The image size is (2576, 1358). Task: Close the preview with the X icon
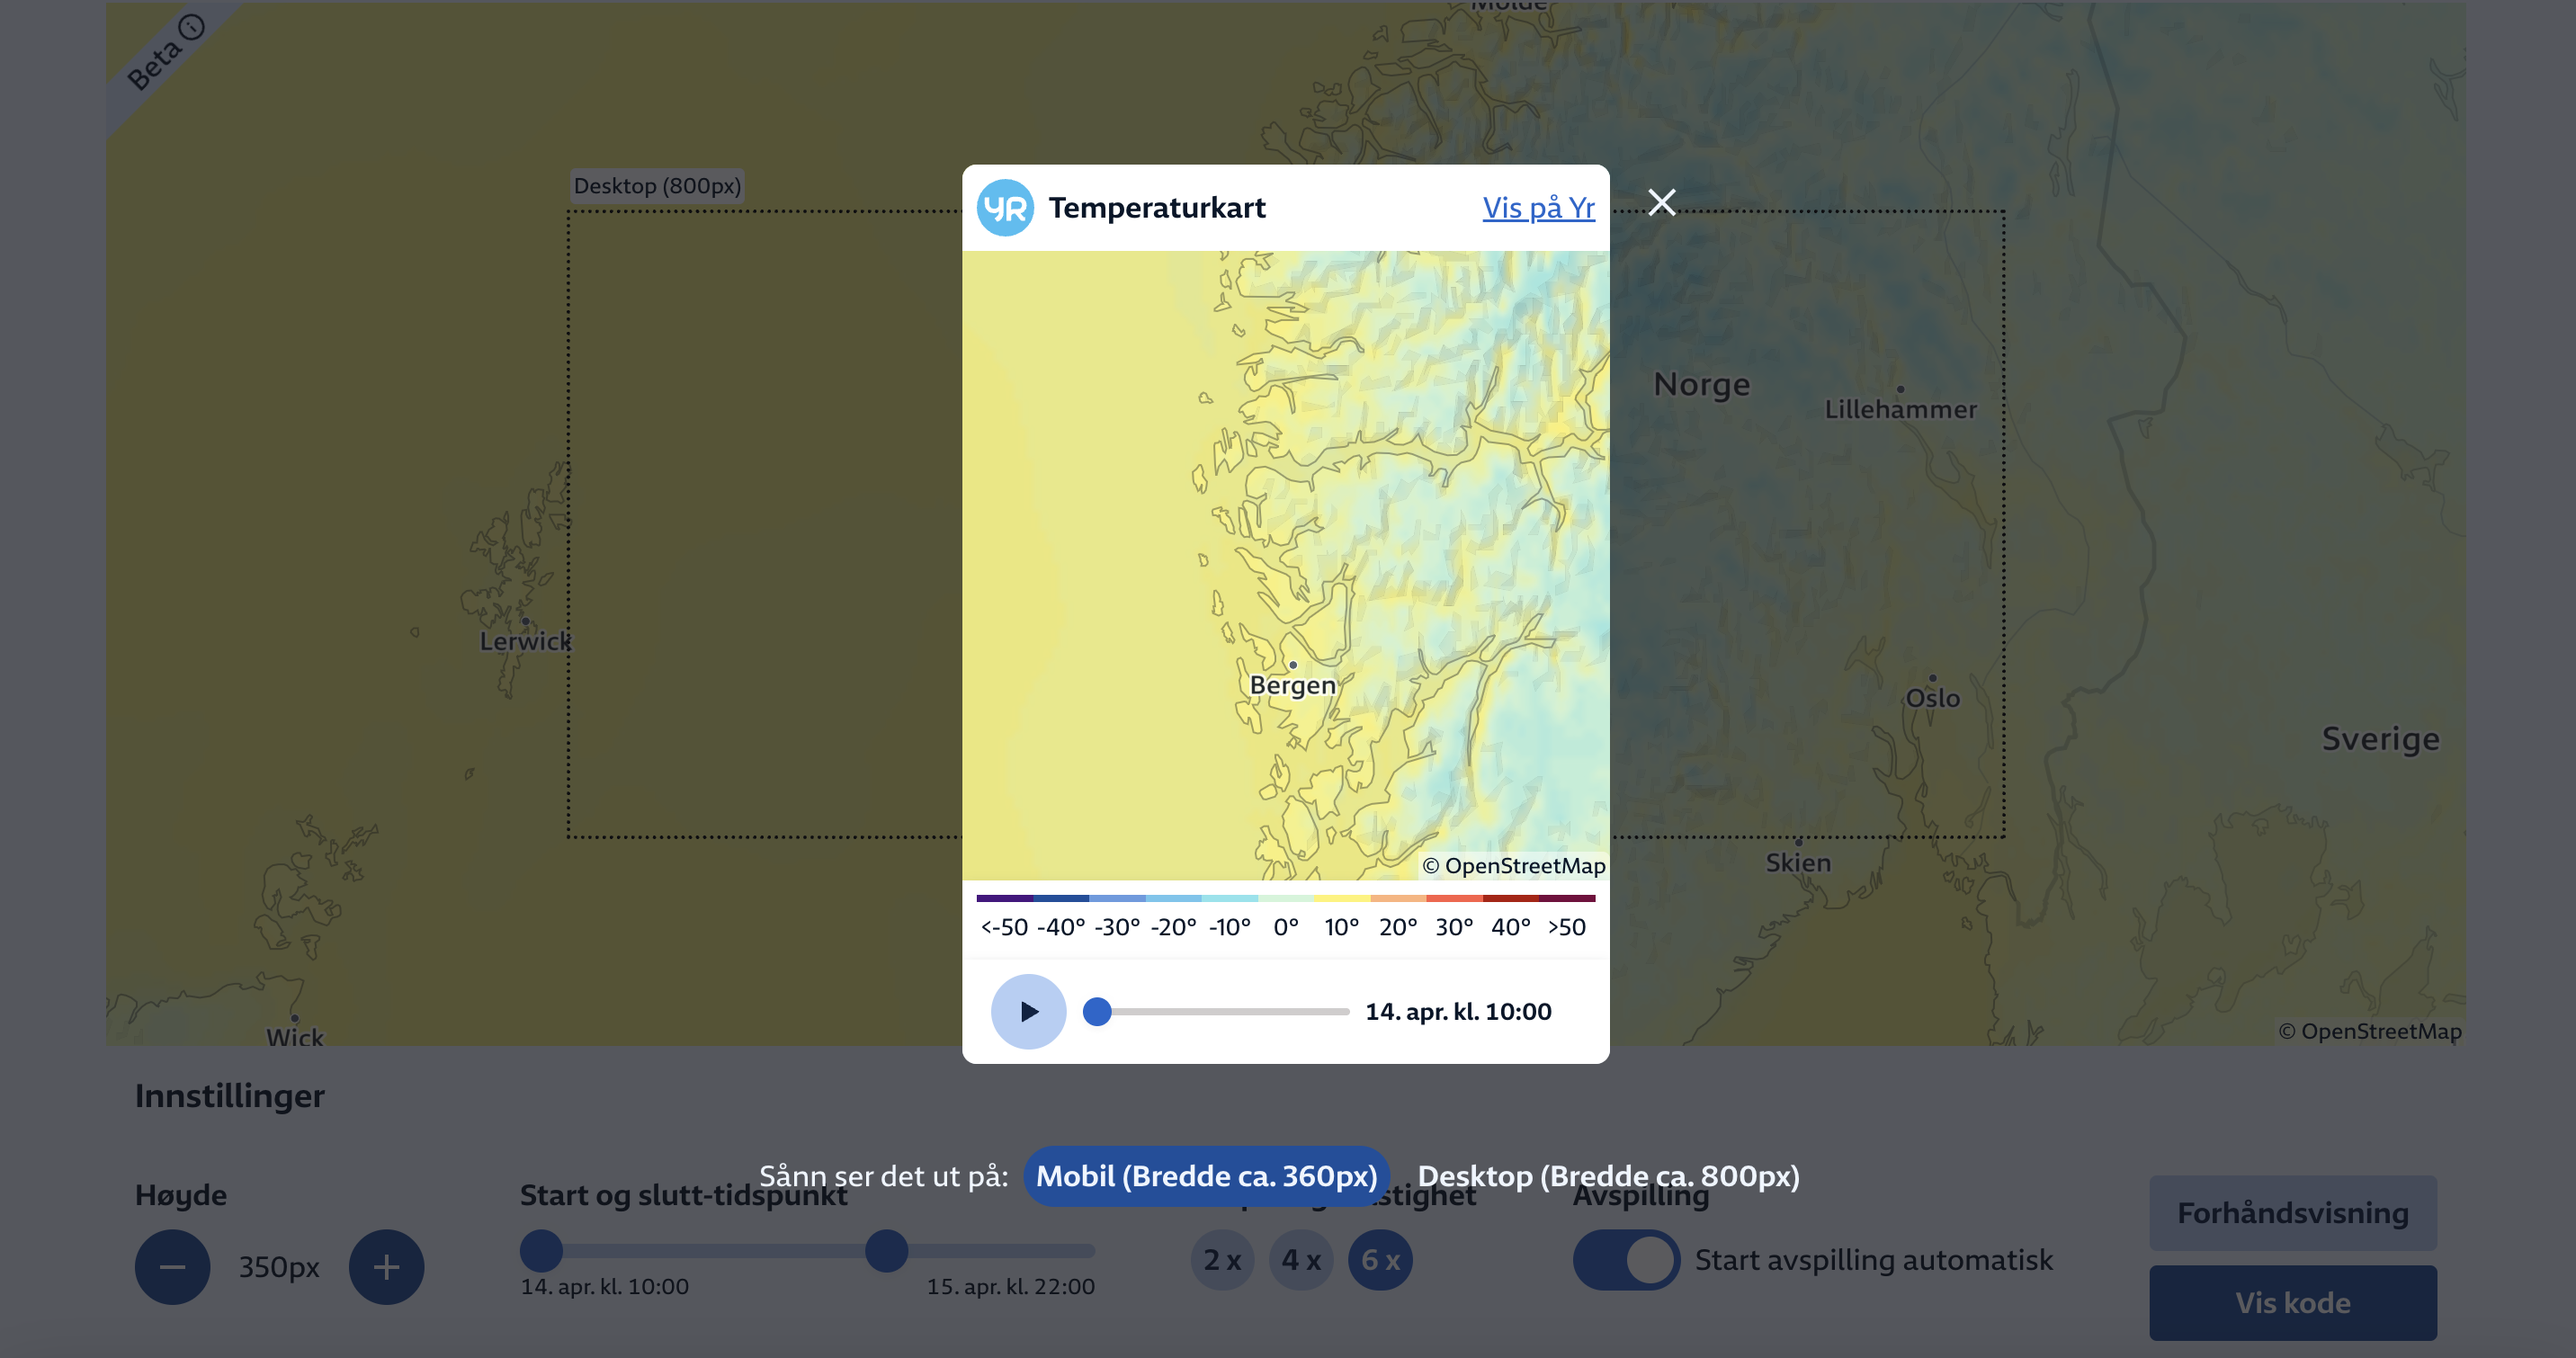point(1662,203)
